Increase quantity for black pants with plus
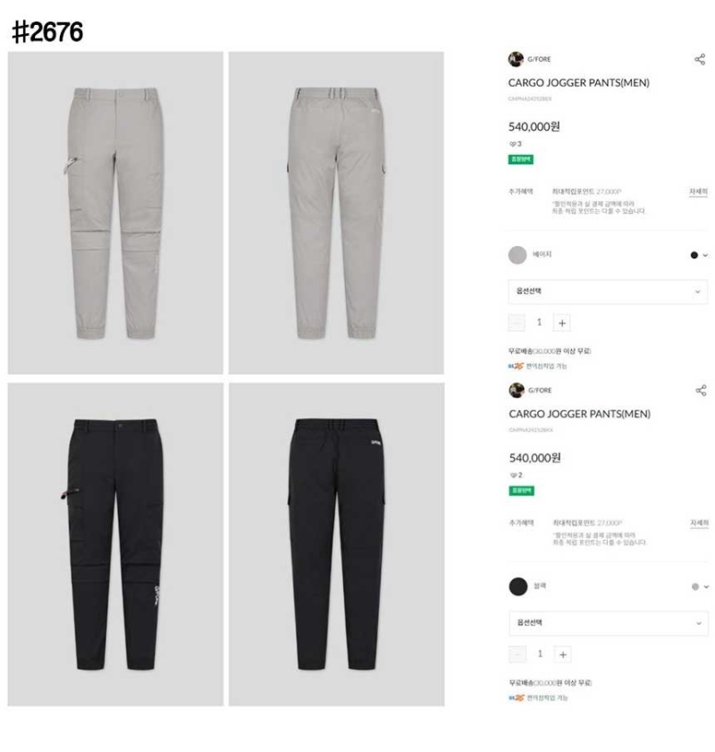Image resolution: width=715 pixels, height=752 pixels. [x=562, y=655]
